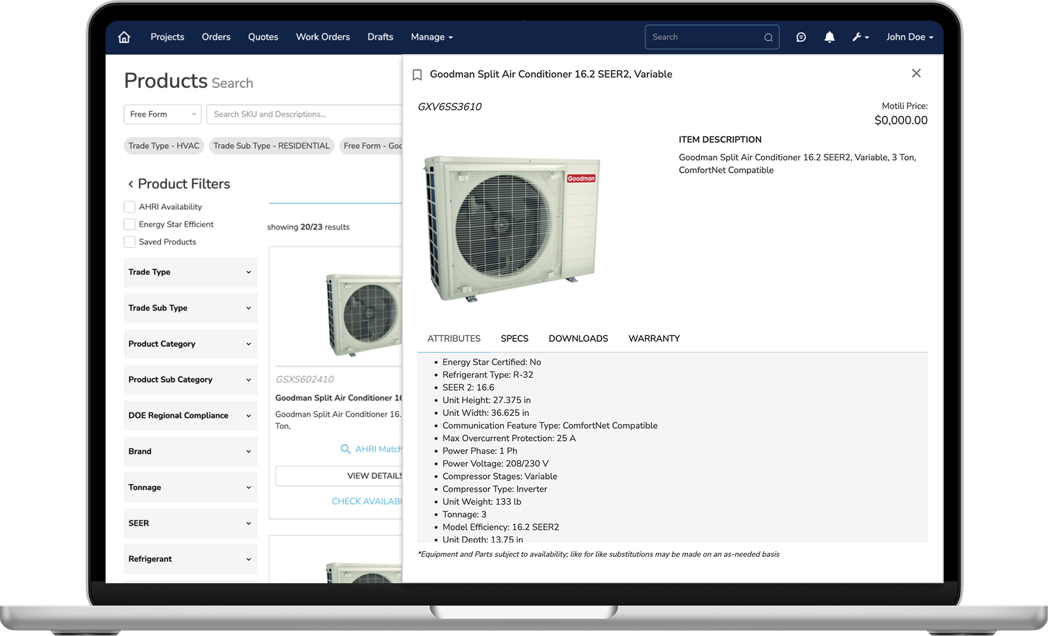Viewport: 1048px width, 636px height.
Task: Check Energy Star Efficient filter
Action: tap(129, 224)
